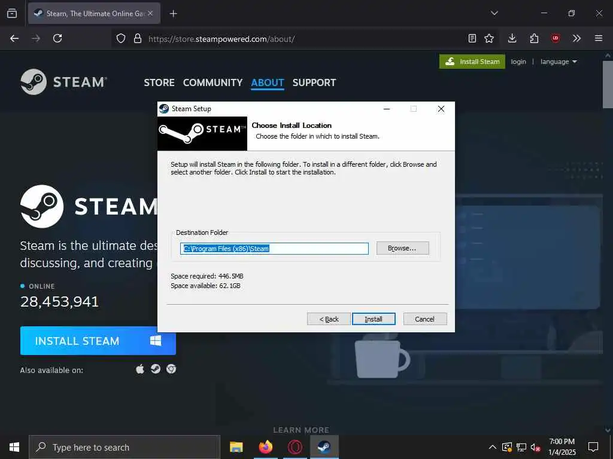The width and height of the screenshot is (613, 459).
Task: Click Install in the Steam Setup dialog
Action: coord(374,319)
